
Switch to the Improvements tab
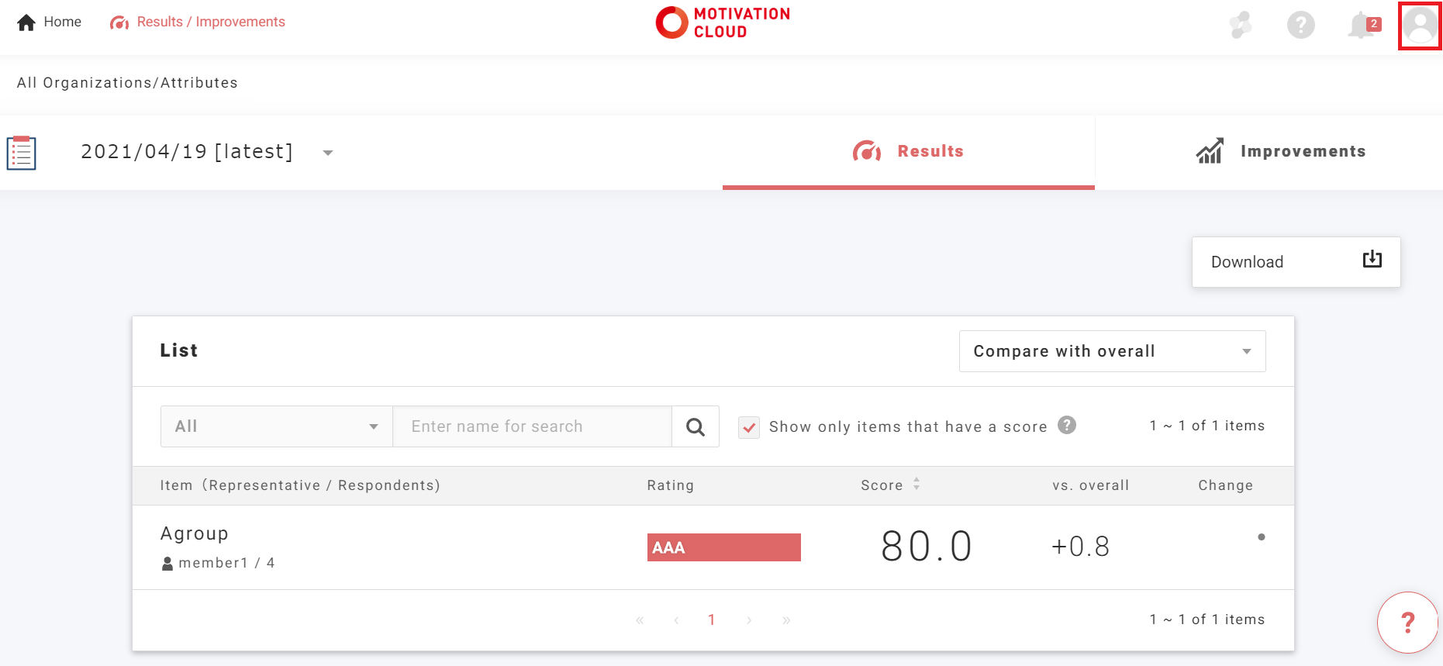(1280, 152)
